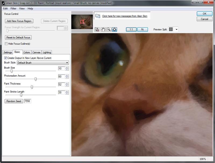Click the Brush Size value field
This screenshot has width=215, height=163.
62,69
